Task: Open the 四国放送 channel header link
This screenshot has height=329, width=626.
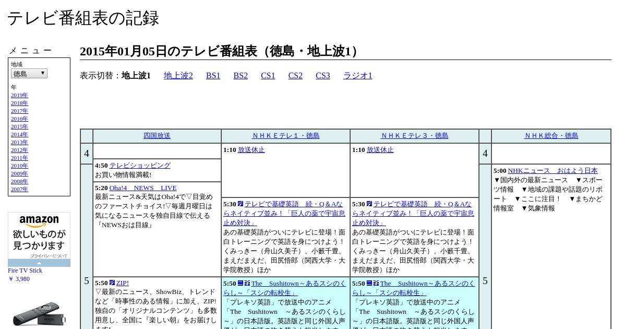Action: tap(157, 136)
